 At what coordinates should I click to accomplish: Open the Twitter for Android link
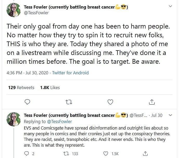70,73
